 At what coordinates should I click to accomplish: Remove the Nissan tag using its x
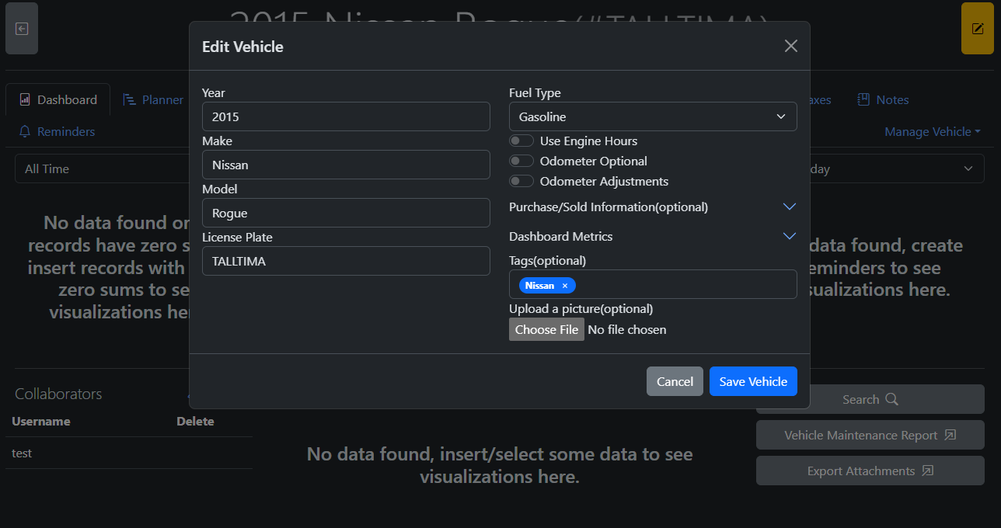565,286
